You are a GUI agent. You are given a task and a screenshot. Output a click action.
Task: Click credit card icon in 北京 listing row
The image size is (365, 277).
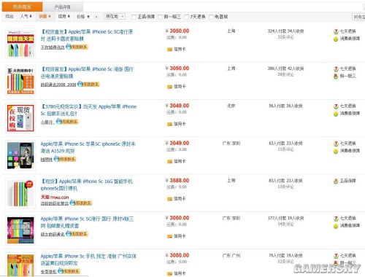click(x=169, y=124)
